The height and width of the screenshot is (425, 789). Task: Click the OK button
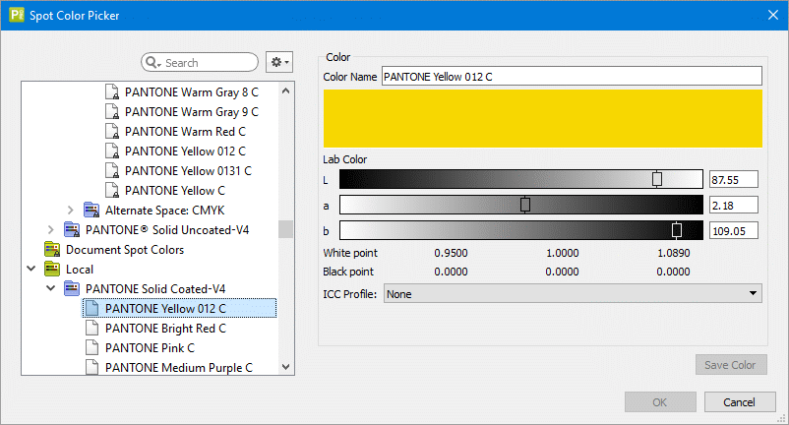click(660, 401)
